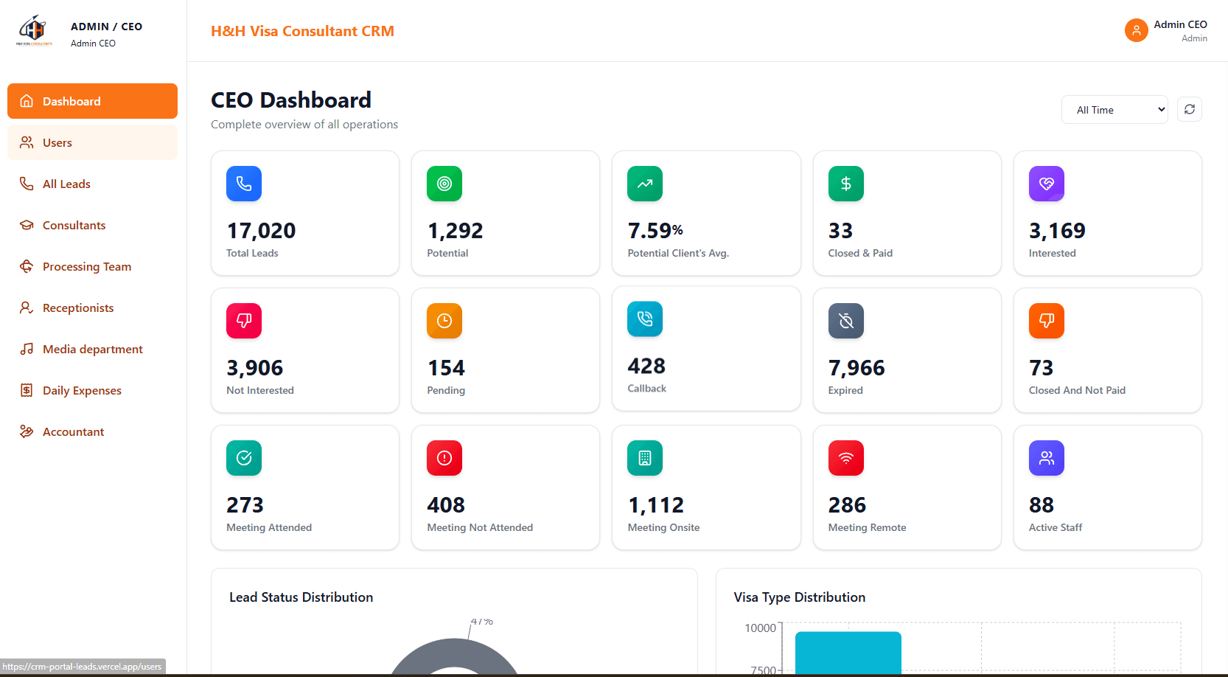This screenshot has width=1228, height=677.
Task: Click the 7,966 Expired value
Action: tap(857, 368)
